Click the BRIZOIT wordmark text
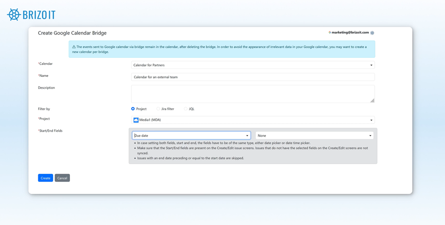The height and width of the screenshot is (225, 445). point(39,15)
